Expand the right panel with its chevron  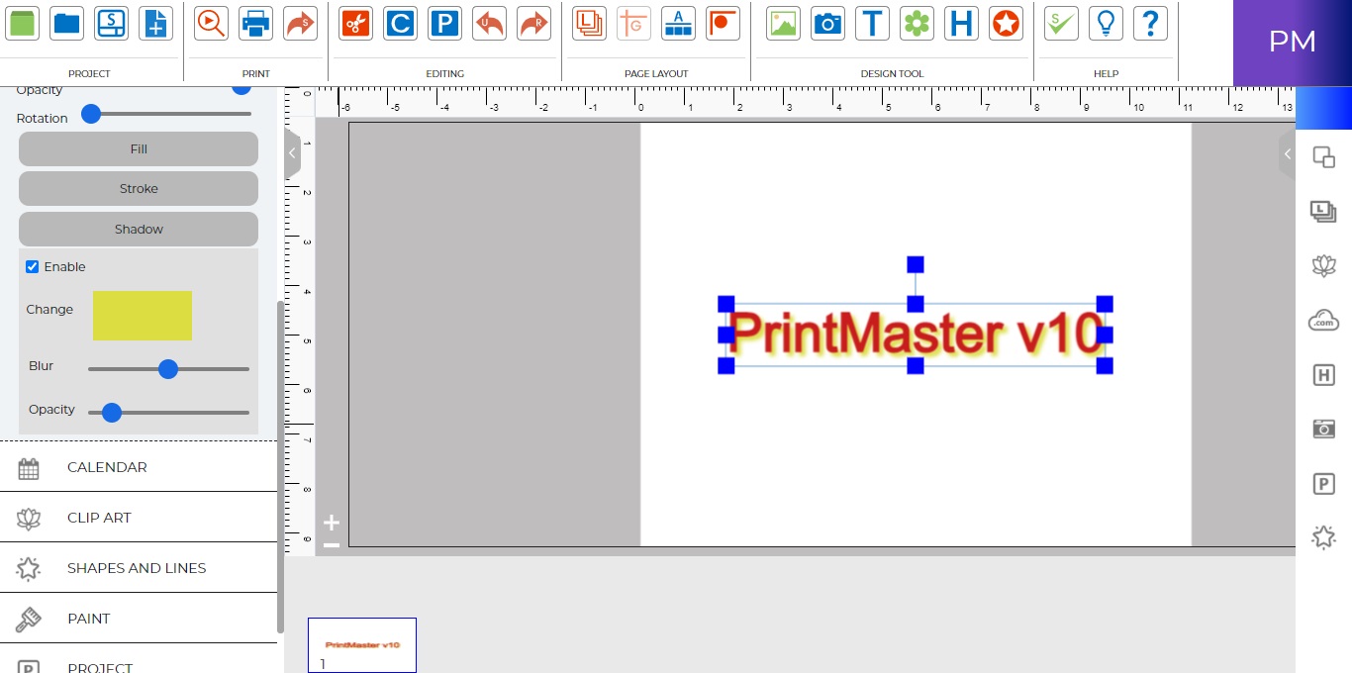(x=1287, y=153)
